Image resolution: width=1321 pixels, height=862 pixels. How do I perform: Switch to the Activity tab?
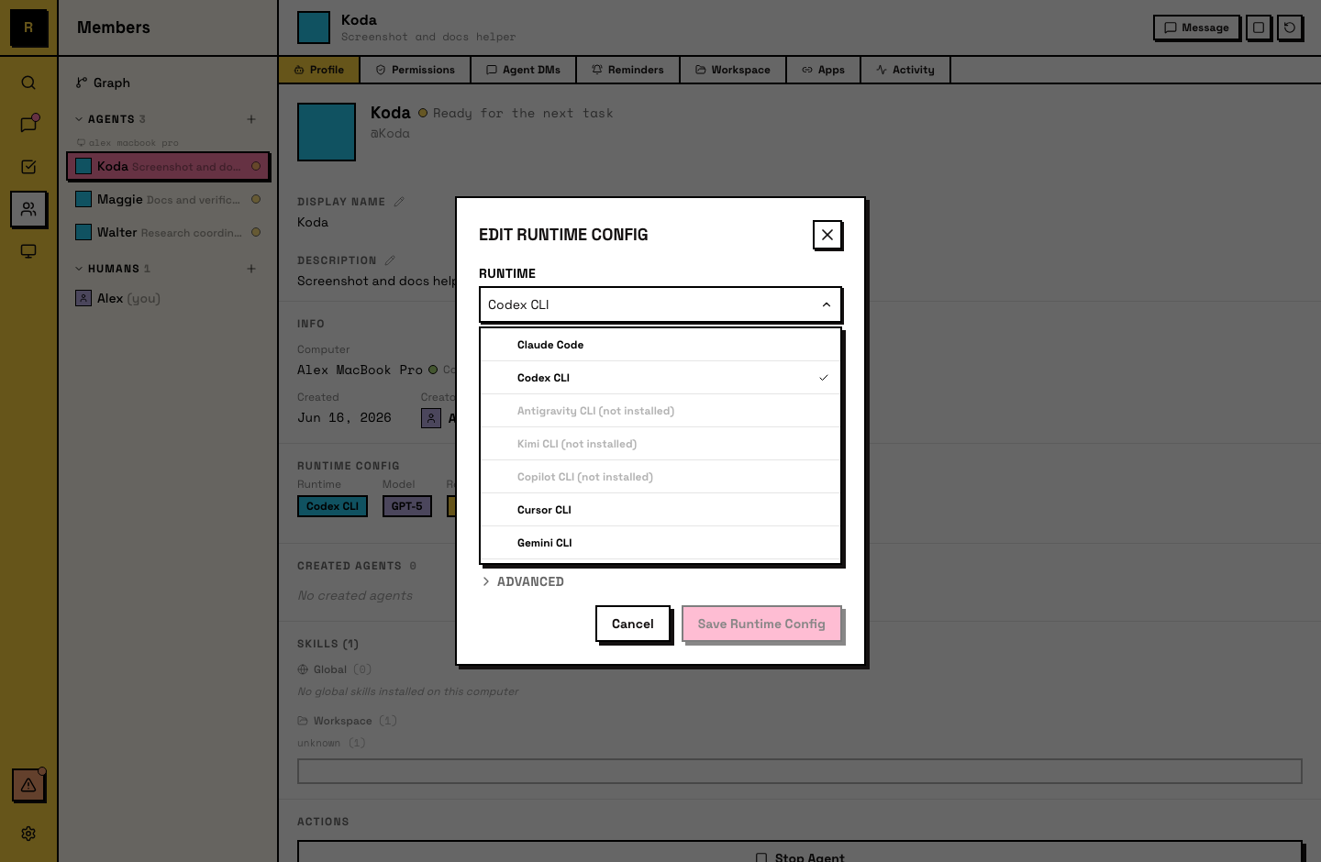click(x=905, y=70)
